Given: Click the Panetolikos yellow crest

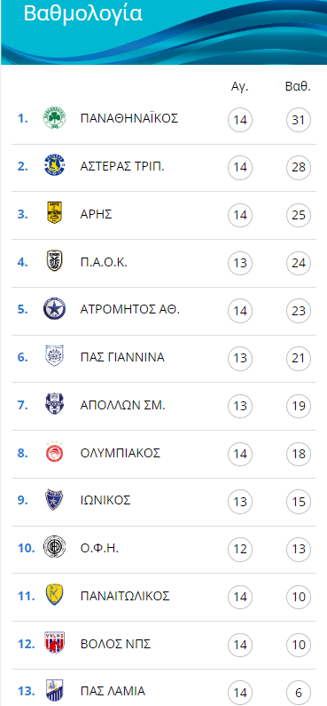Looking at the screenshot, I should pyautogui.click(x=54, y=595).
